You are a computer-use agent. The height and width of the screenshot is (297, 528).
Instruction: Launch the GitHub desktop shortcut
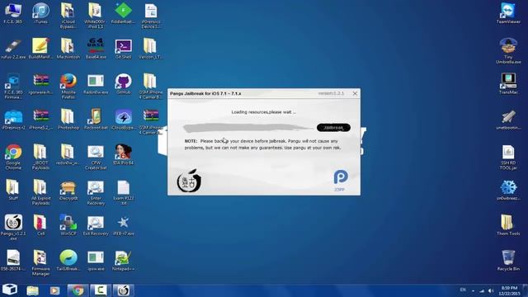click(123, 84)
